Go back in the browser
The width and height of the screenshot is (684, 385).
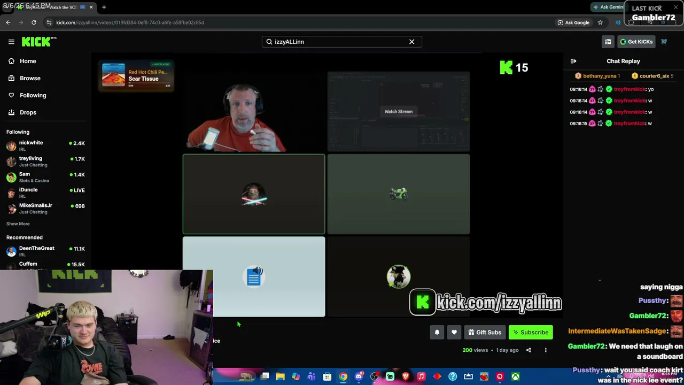point(8,22)
